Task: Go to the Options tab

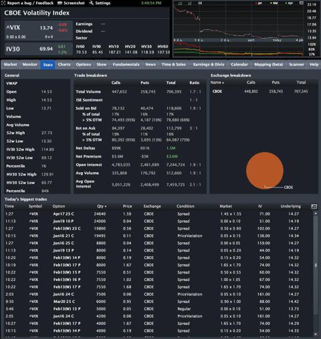Action: click(84, 65)
